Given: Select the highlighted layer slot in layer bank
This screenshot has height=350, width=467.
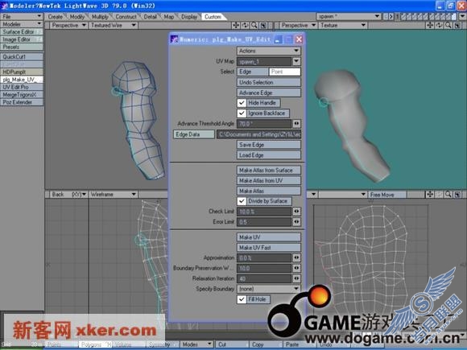Looking at the screenshot, I should pyautogui.click(x=454, y=16).
